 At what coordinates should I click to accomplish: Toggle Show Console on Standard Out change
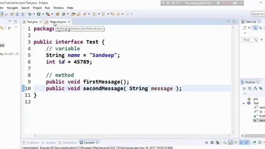241,142
